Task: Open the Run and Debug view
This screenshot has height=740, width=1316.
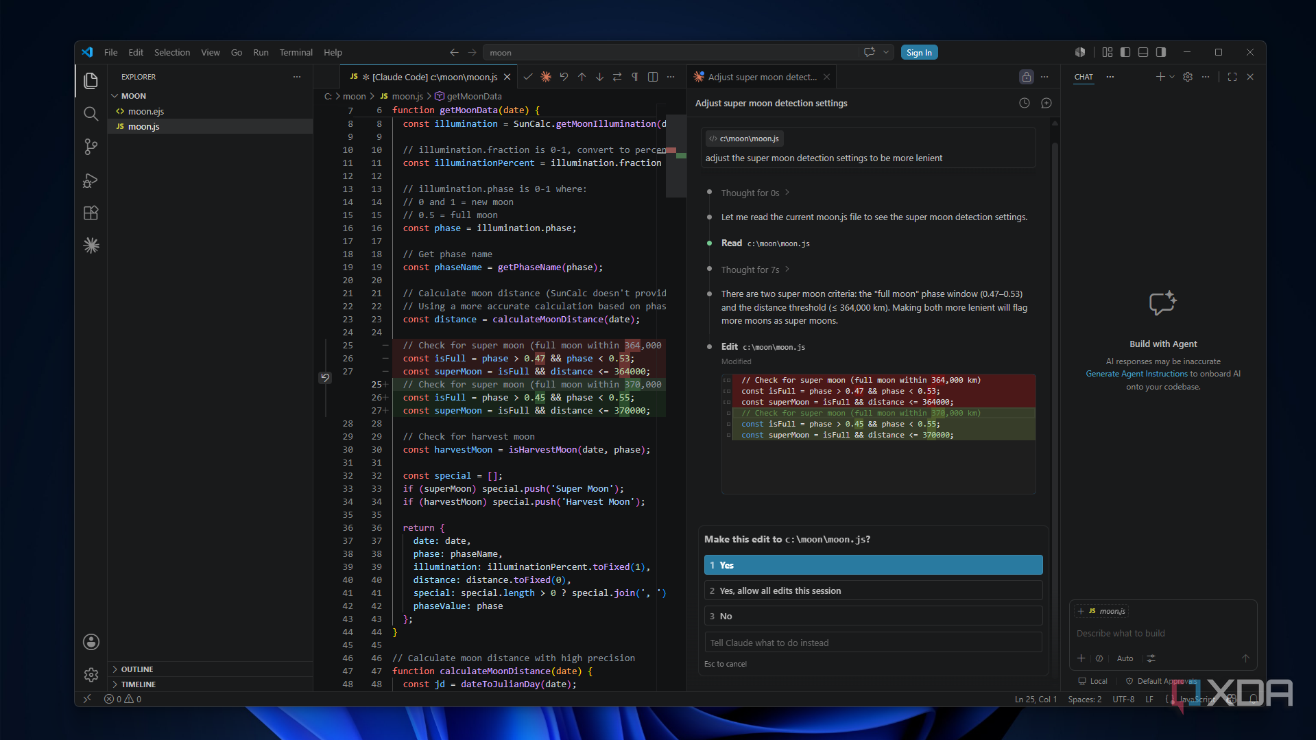Action: (x=91, y=180)
